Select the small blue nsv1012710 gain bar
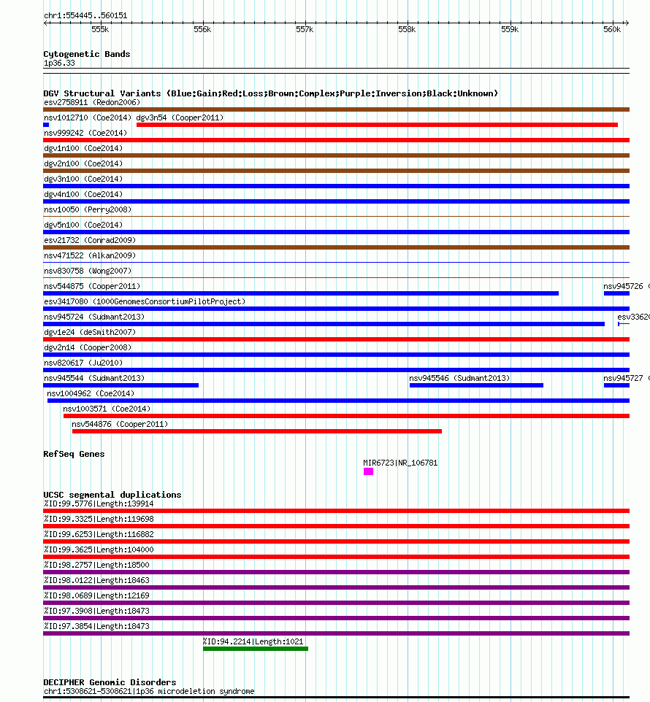650x702 pixels. [x=46, y=125]
